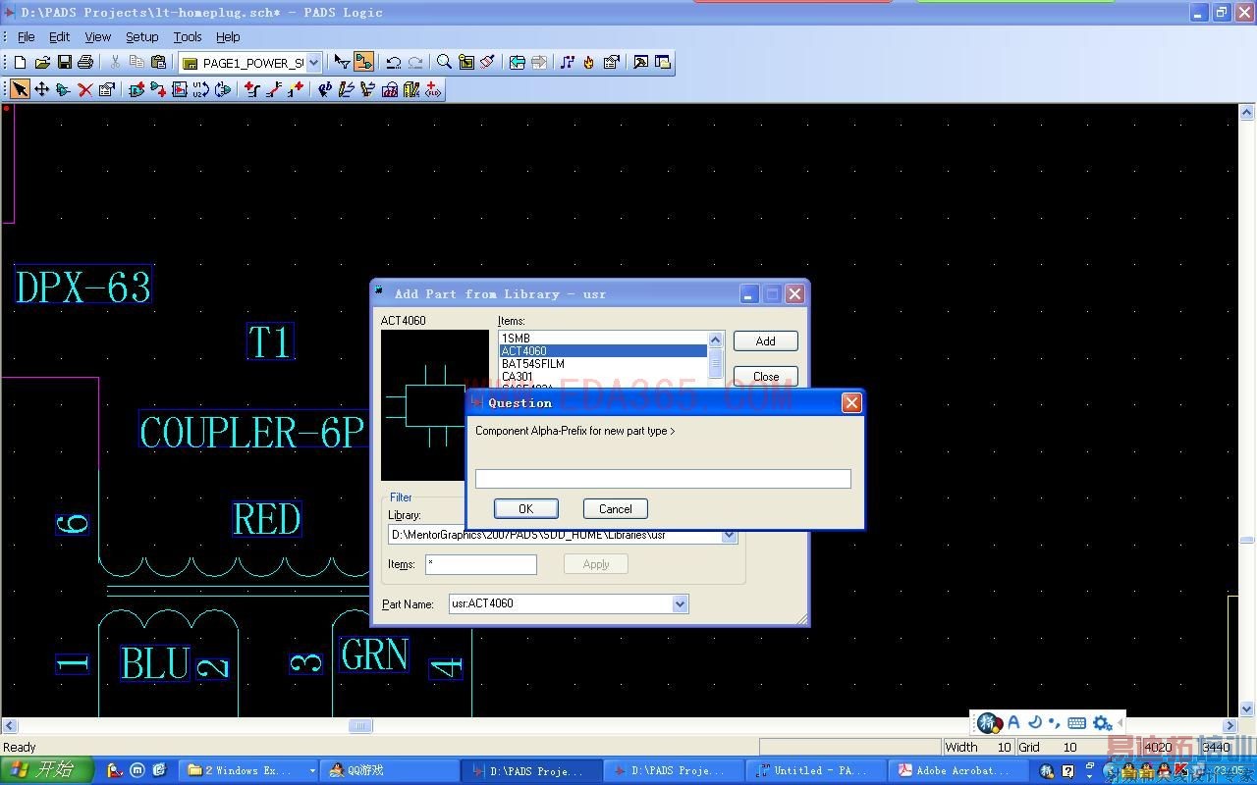1257x785 pixels.
Task: Click the Open folder icon
Action: (42, 62)
